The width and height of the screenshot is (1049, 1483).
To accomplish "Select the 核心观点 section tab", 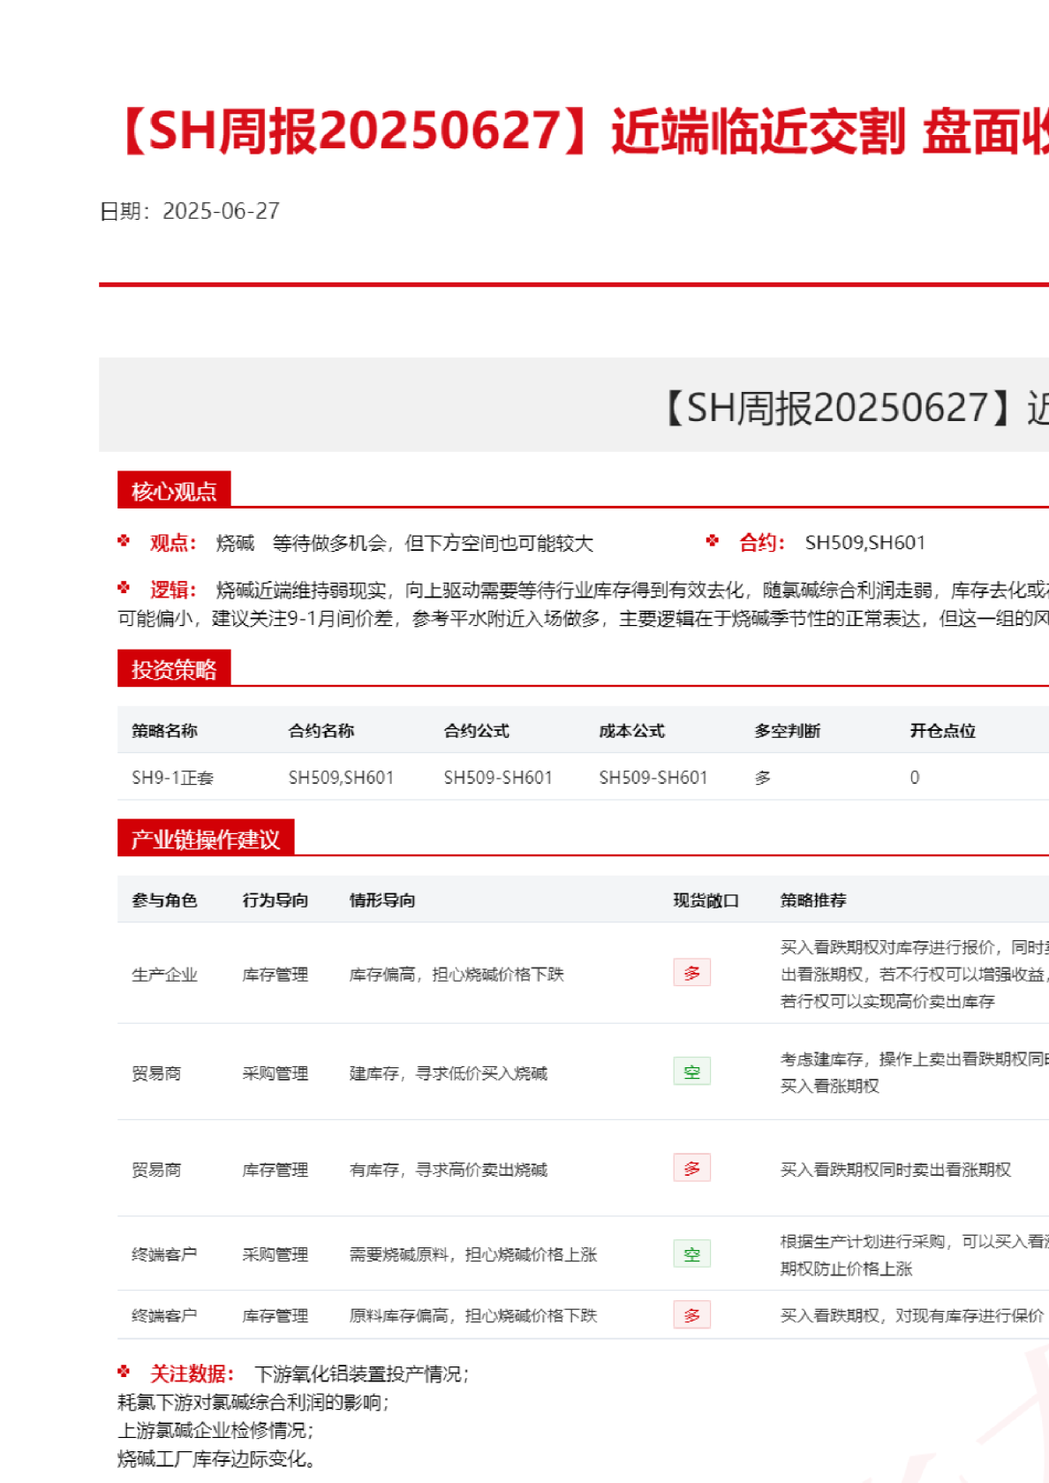I will [174, 491].
